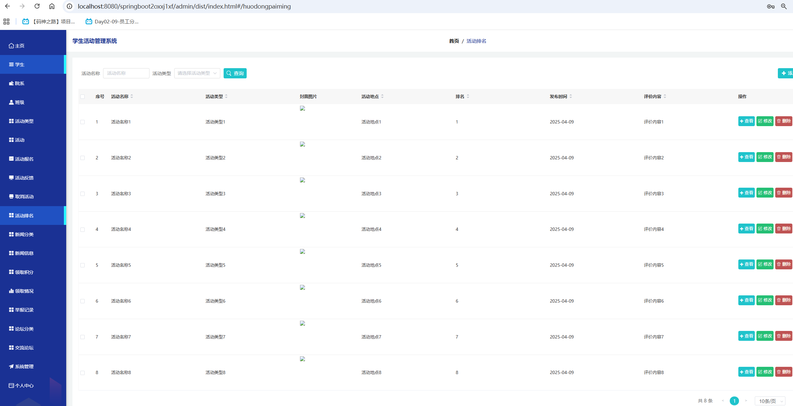Sort the 活动名称 column using the arrows
Screen dimensions: 793x406
(132, 96)
